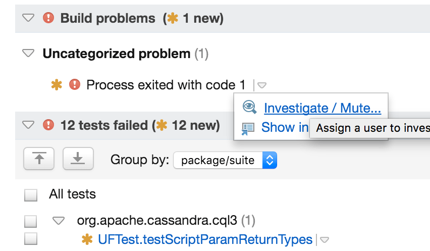The image size is (430, 251).
Task: Collapse the Build problems section
Action: pyautogui.click(x=29, y=19)
